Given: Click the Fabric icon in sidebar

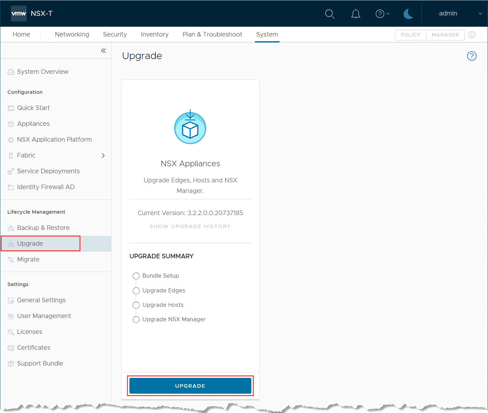Looking at the screenshot, I should pos(11,156).
